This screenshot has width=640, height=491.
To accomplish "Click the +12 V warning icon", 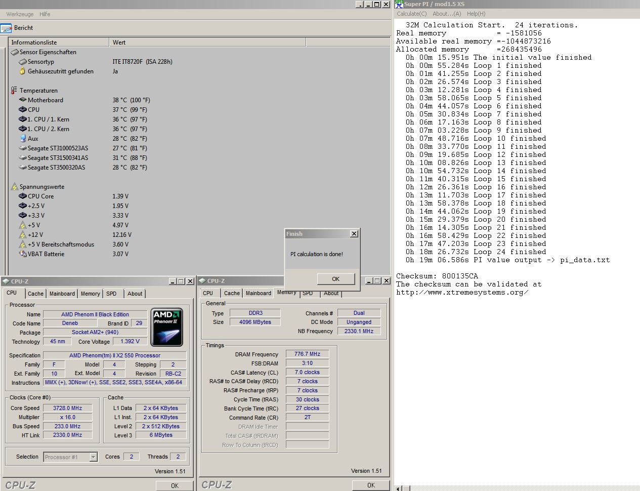I will (x=22, y=235).
